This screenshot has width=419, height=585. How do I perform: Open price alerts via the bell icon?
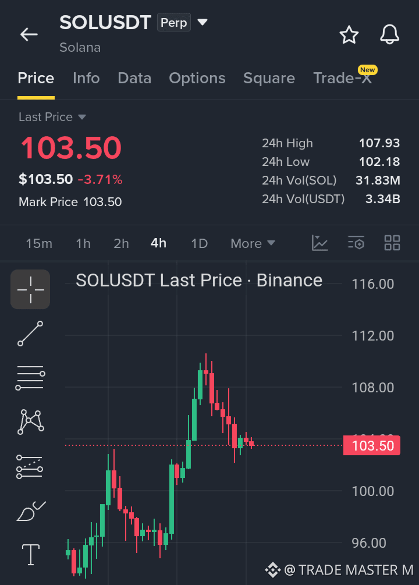click(389, 35)
